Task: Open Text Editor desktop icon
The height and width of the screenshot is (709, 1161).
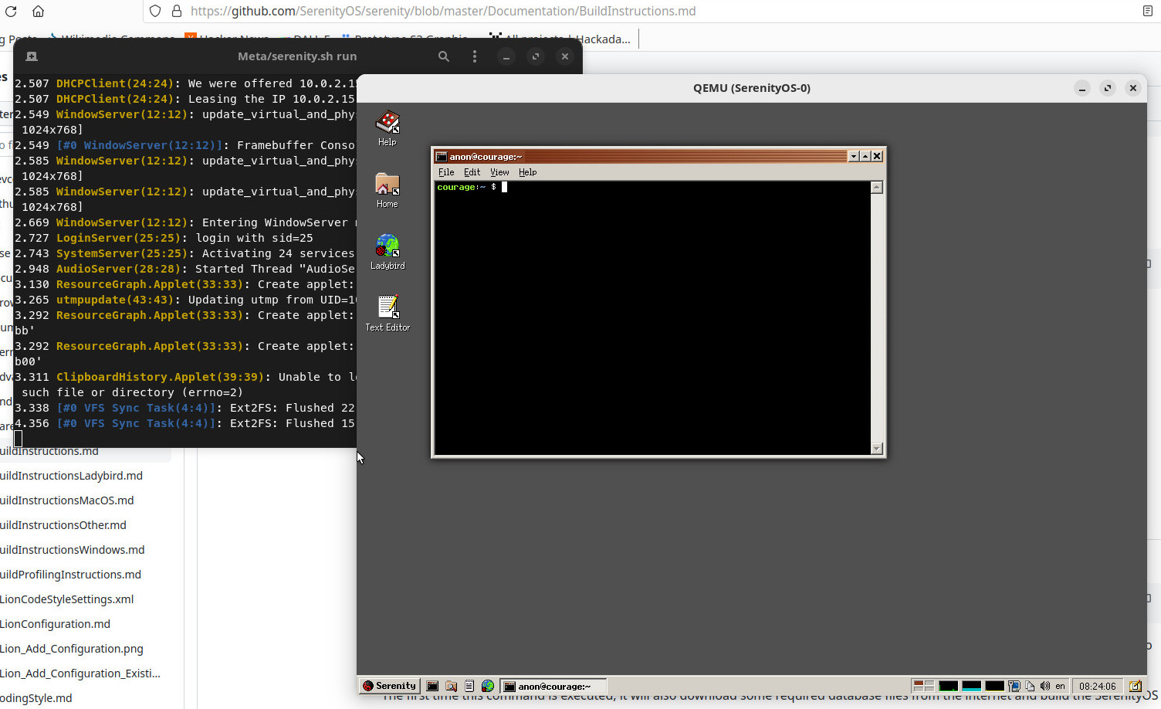Action: 387,308
